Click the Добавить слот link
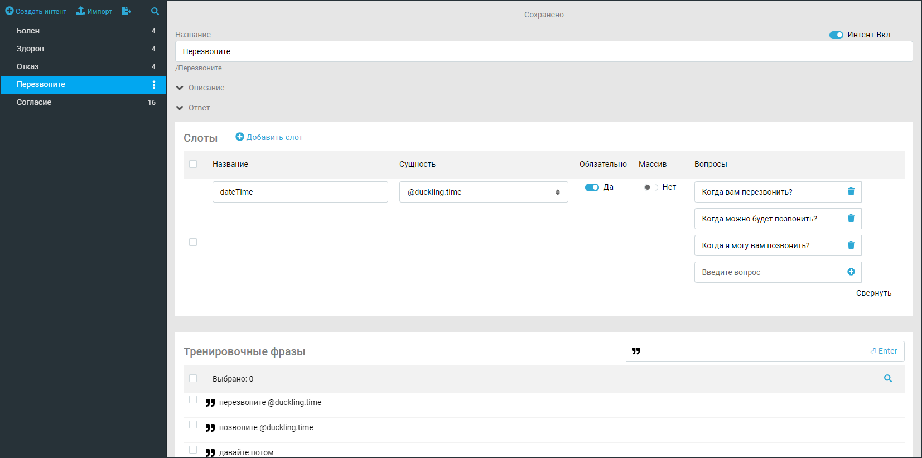 point(269,137)
